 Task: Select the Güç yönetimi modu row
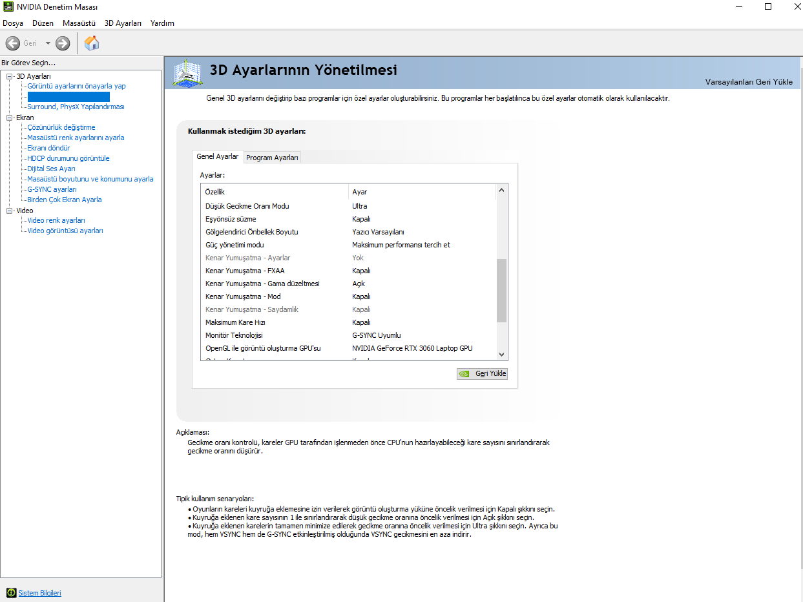(349, 245)
